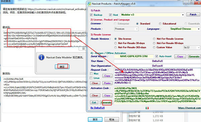Open the 0x32 custom value dropdown
The height and width of the screenshot is (122, 201).
192,47
